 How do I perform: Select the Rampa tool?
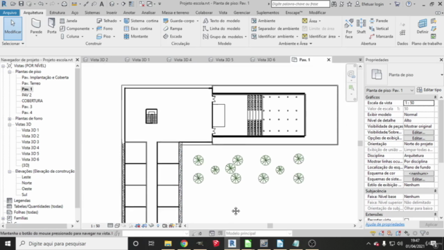tap(173, 28)
